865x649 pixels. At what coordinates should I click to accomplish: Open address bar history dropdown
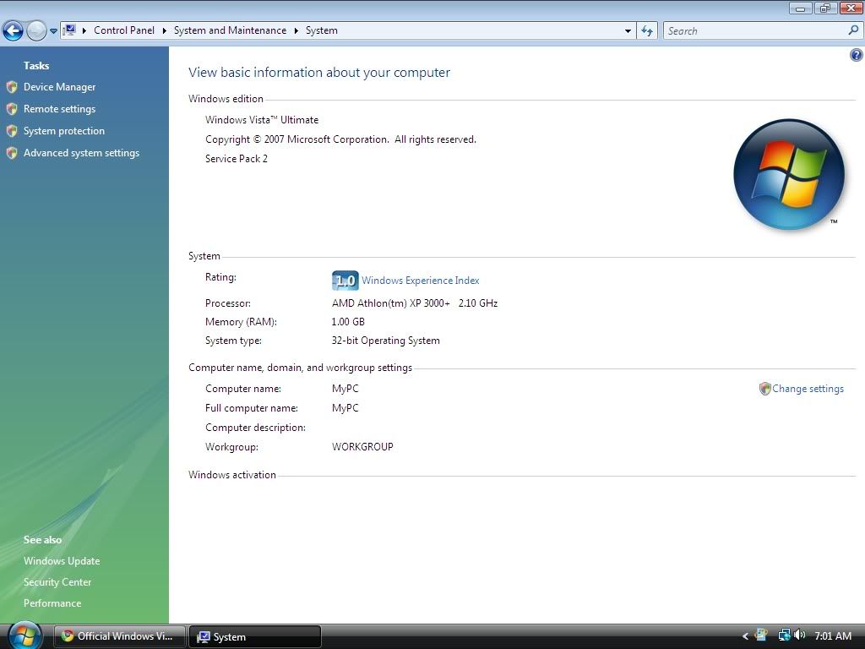(628, 31)
